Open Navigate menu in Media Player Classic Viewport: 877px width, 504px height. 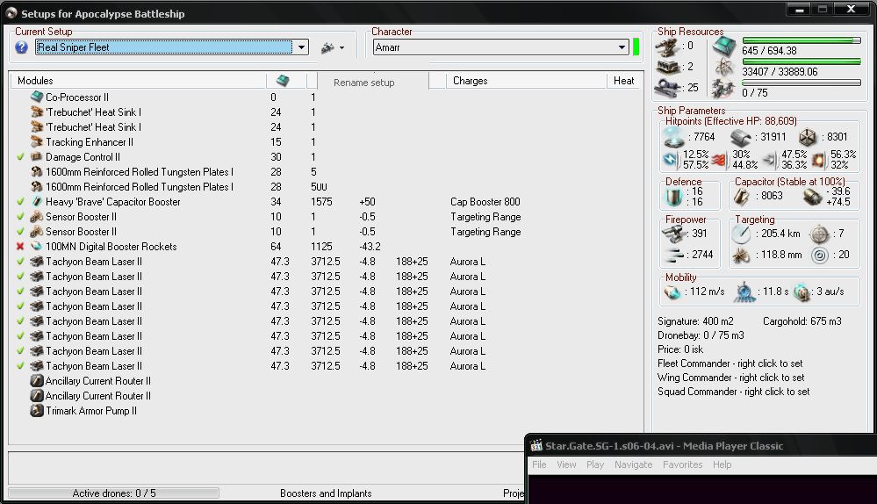point(633,464)
